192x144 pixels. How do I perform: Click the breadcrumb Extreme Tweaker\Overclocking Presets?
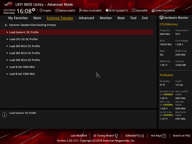33,25
